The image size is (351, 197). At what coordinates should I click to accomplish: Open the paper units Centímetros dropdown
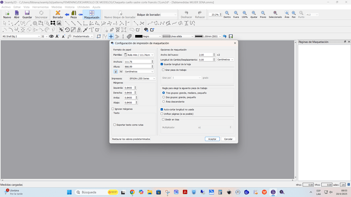139,72
